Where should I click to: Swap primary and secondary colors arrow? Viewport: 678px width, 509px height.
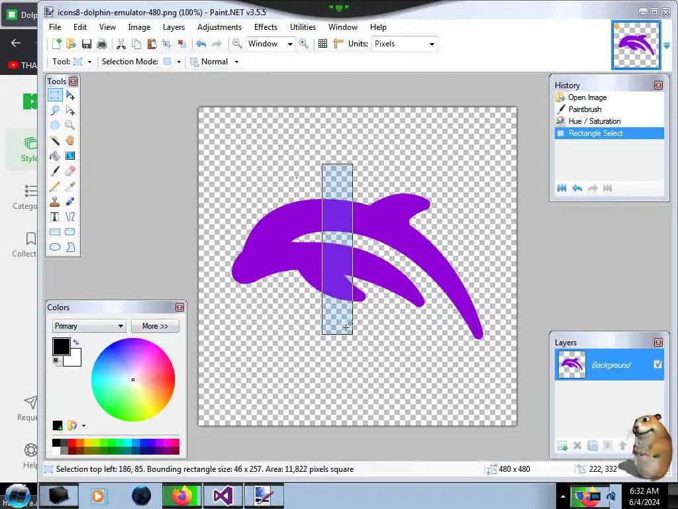point(76,343)
